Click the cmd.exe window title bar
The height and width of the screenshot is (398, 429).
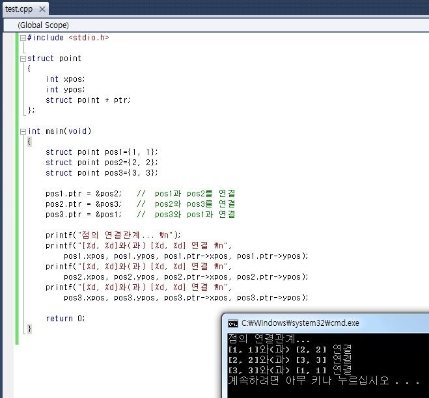coord(325,323)
